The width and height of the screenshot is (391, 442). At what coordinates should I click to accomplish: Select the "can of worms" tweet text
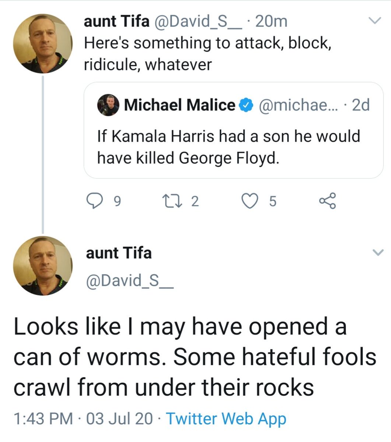point(195,357)
